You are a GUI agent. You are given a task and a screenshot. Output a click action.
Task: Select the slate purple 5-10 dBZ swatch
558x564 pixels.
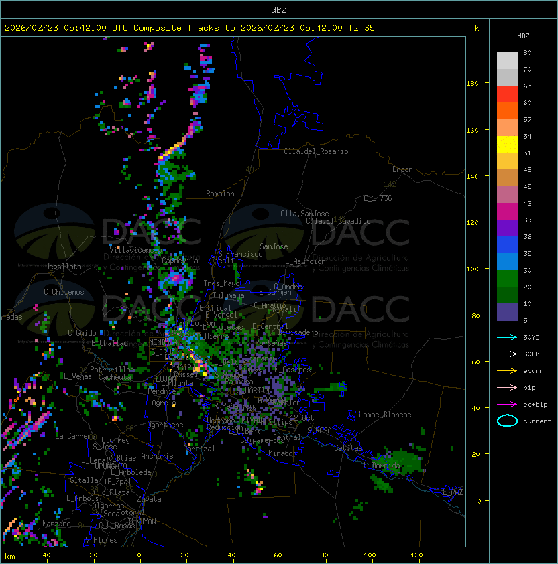[x=507, y=312]
